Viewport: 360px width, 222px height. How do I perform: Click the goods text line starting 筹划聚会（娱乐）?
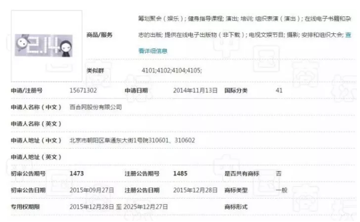[x=245, y=19]
